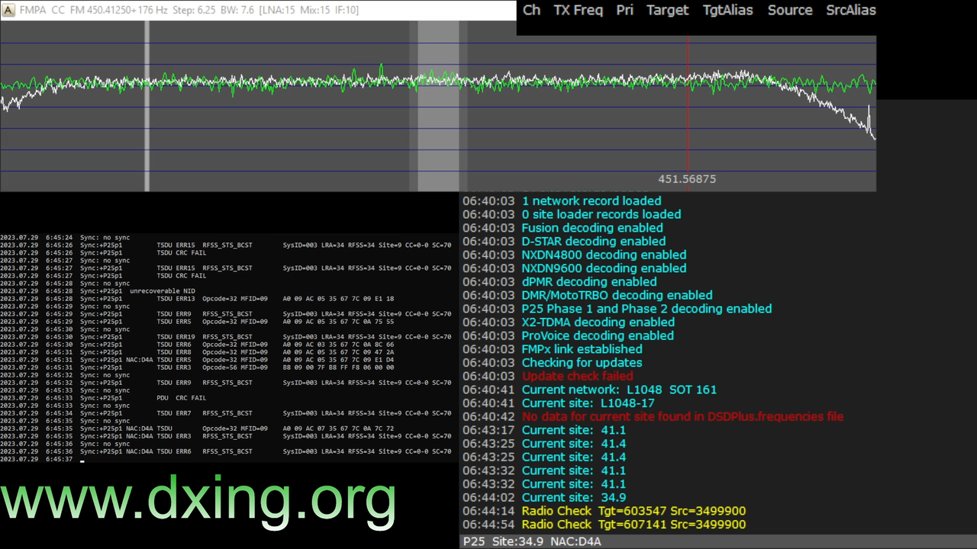Viewport: 977px width, 549px height.
Task: Click the red Update check failed message
Action: coord(577,376)
